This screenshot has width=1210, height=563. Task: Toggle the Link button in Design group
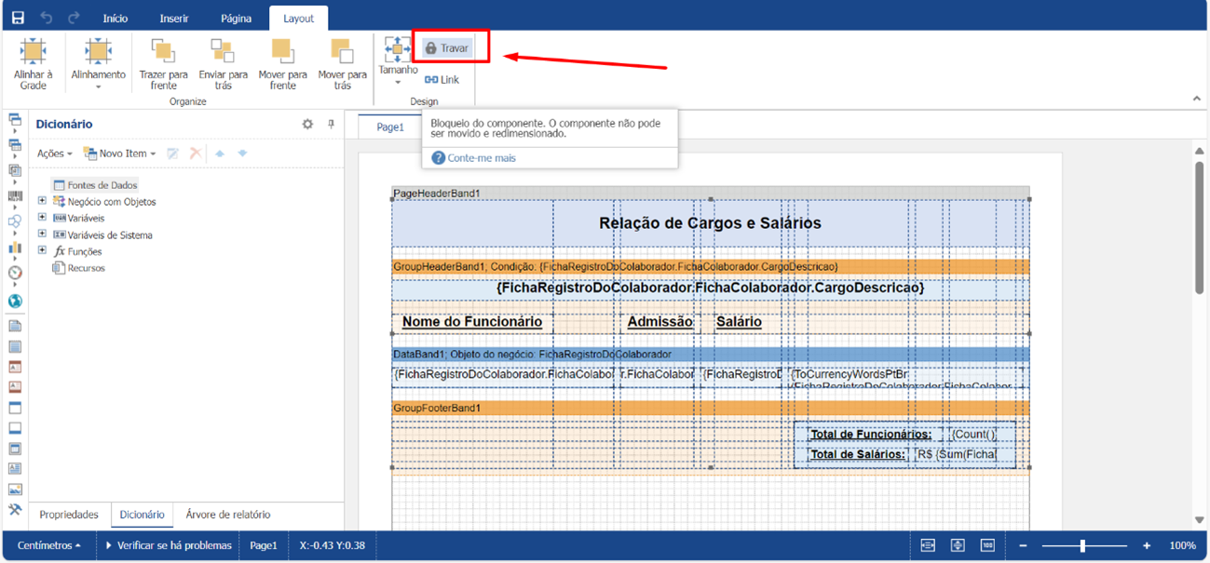tap(442, 79)
